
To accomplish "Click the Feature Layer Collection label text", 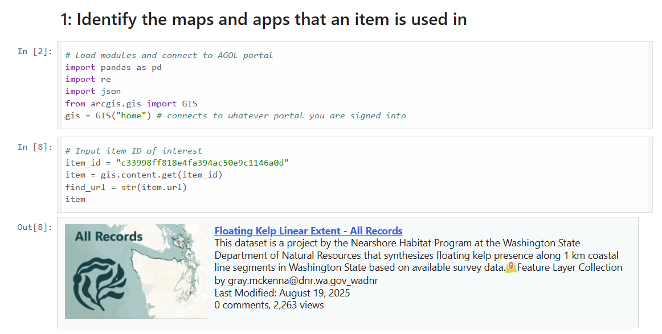I will [570, 267].
